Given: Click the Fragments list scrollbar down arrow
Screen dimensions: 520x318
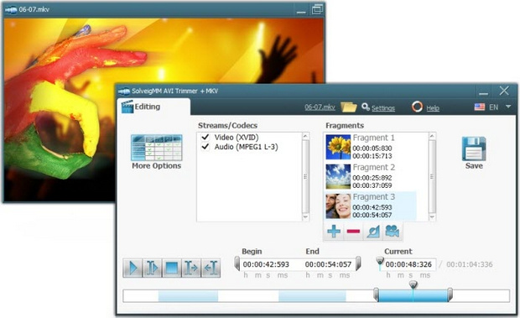Looking at the screenshot, I should [432, 217].
